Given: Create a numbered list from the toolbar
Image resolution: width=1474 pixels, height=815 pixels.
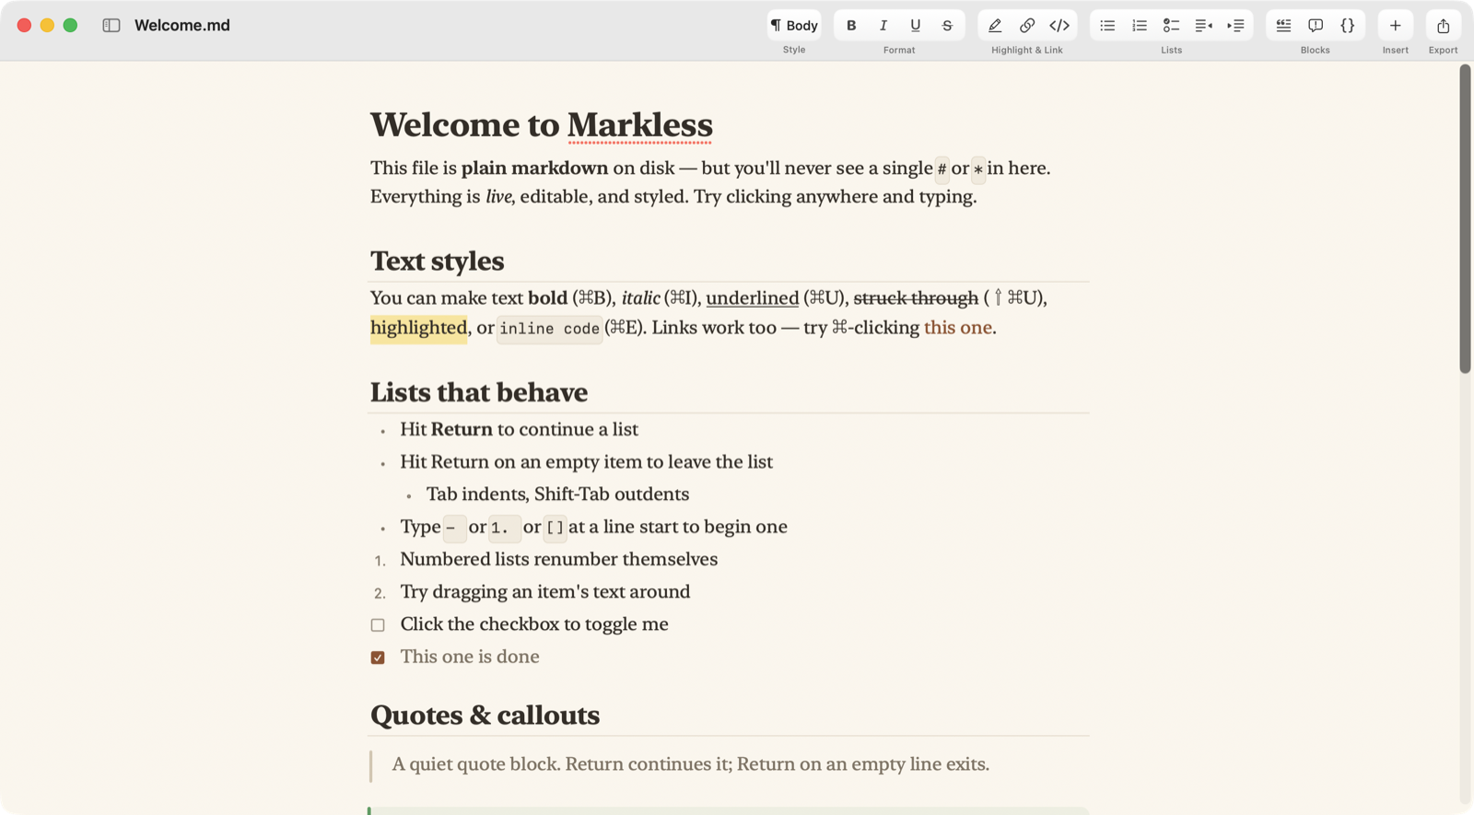Looking at the screenshot, I should 1140,26.
